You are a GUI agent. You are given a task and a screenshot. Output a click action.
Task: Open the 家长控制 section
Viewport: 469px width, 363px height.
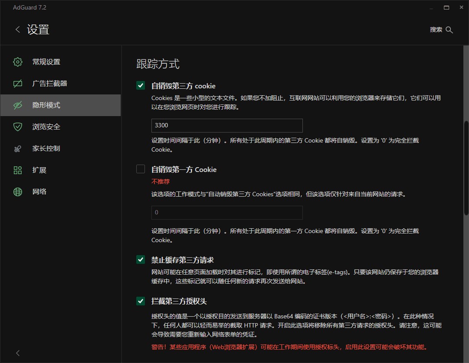point(46,149)
